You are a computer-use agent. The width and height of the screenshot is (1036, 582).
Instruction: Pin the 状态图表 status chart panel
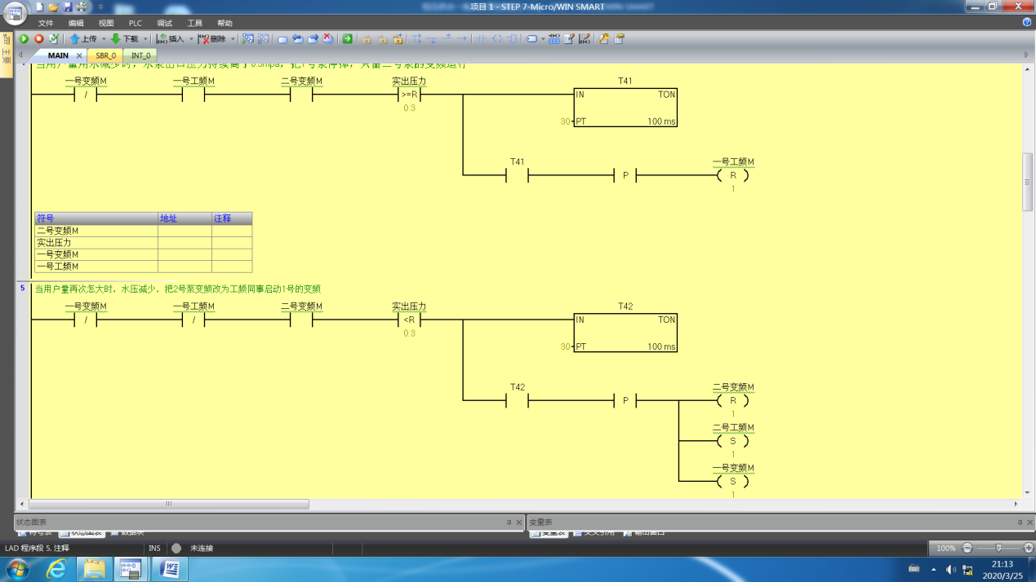click(509, 522)
